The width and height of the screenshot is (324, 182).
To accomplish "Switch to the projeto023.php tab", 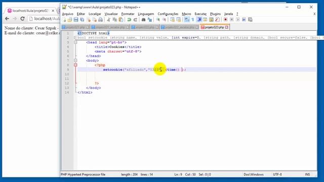I will pyautogui.click(x=214, y=27).
